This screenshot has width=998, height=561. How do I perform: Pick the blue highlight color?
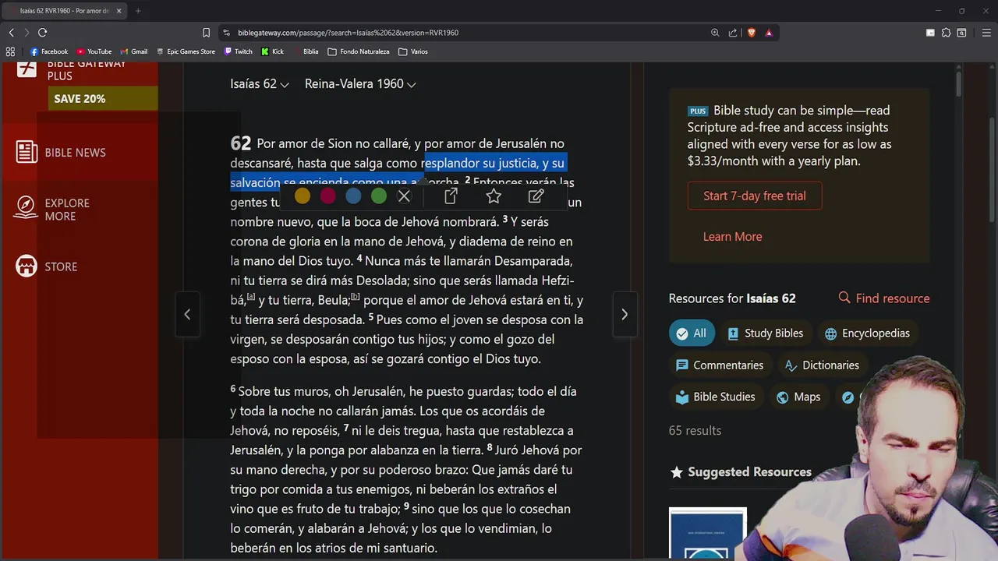353,196
